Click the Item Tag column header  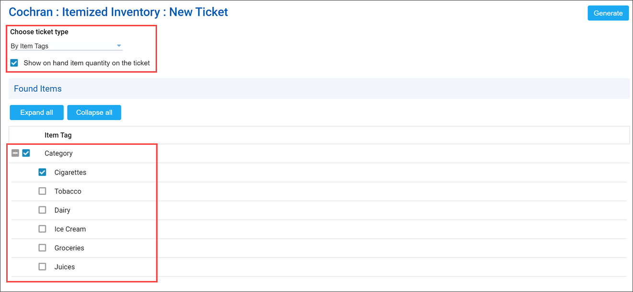(x=57, y=135)
